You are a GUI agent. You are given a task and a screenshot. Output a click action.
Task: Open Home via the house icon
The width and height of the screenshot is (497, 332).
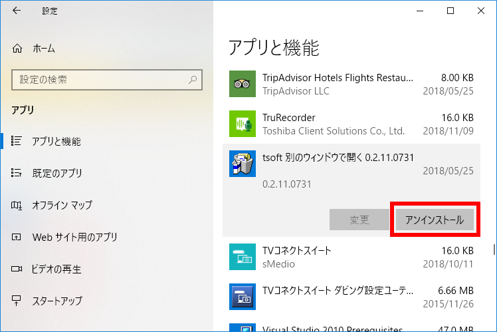point(17,49)
